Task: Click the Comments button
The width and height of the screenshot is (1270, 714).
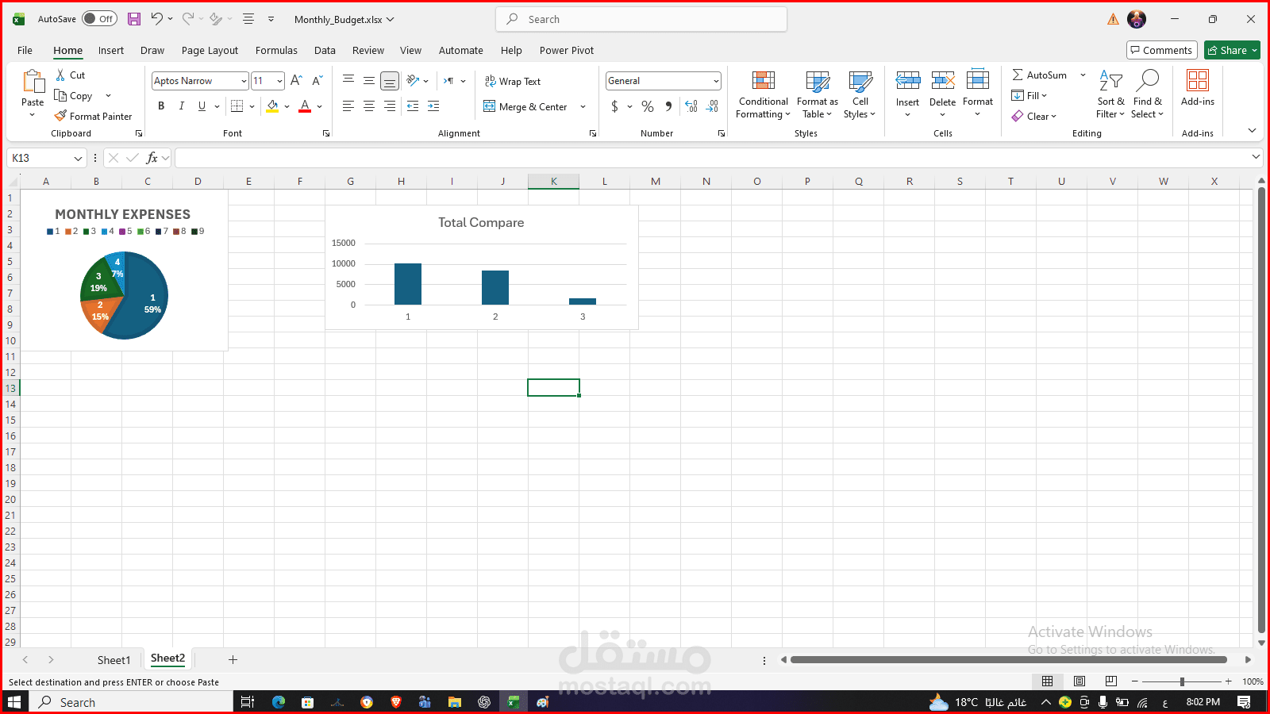Action: (1161, 49)
